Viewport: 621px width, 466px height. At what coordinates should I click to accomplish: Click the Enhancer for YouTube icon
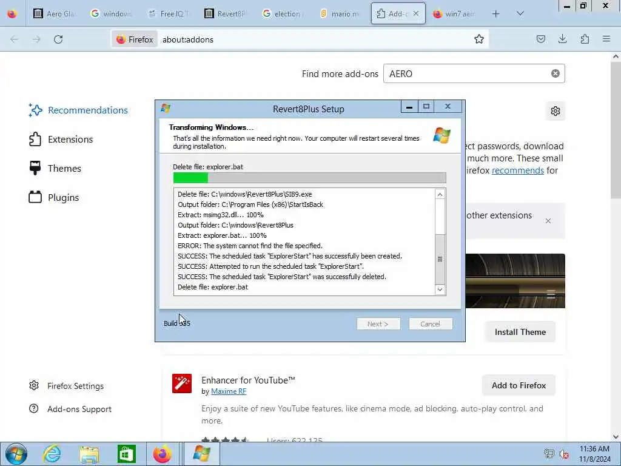pos(182,383)
